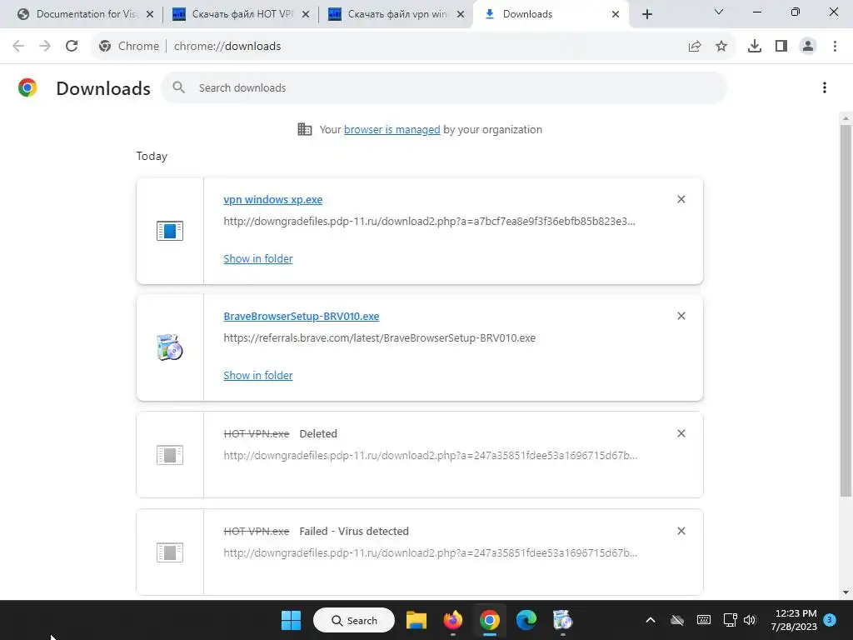The image size is (853, 640).
Task: Click the touch keyboard tray icon
Action: click(703, 620)
